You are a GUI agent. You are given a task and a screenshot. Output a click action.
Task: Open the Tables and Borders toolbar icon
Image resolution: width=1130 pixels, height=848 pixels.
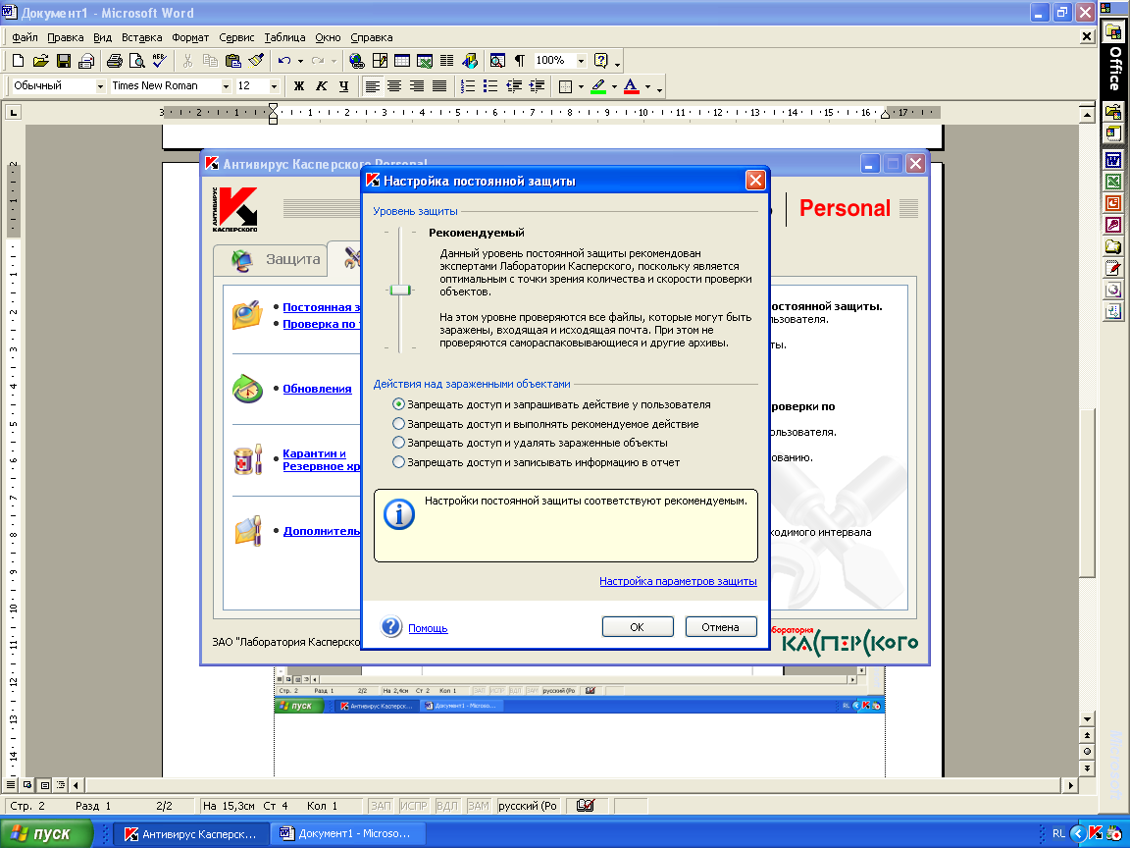[380, 61]
